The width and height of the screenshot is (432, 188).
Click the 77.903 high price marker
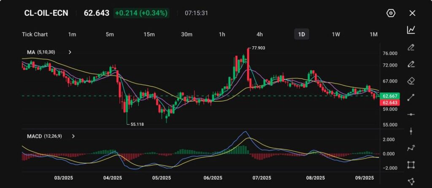258,48
